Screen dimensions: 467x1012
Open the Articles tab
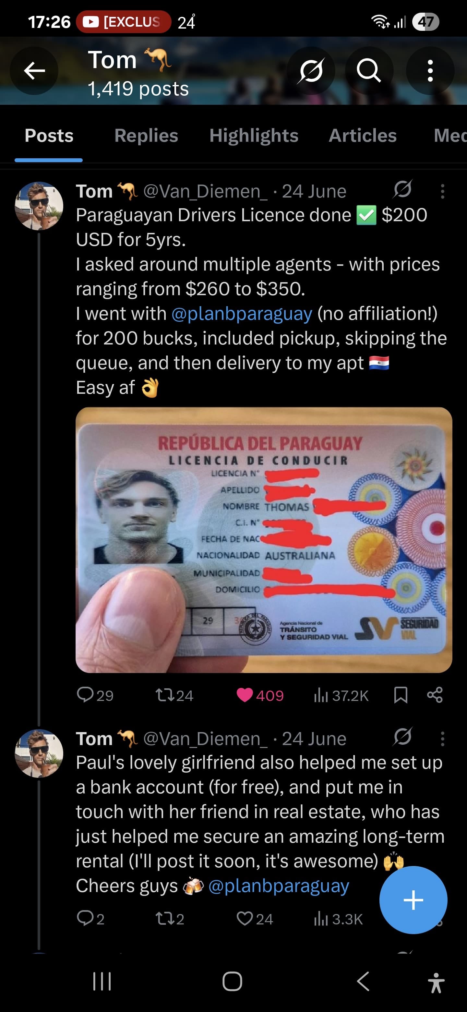363,136
